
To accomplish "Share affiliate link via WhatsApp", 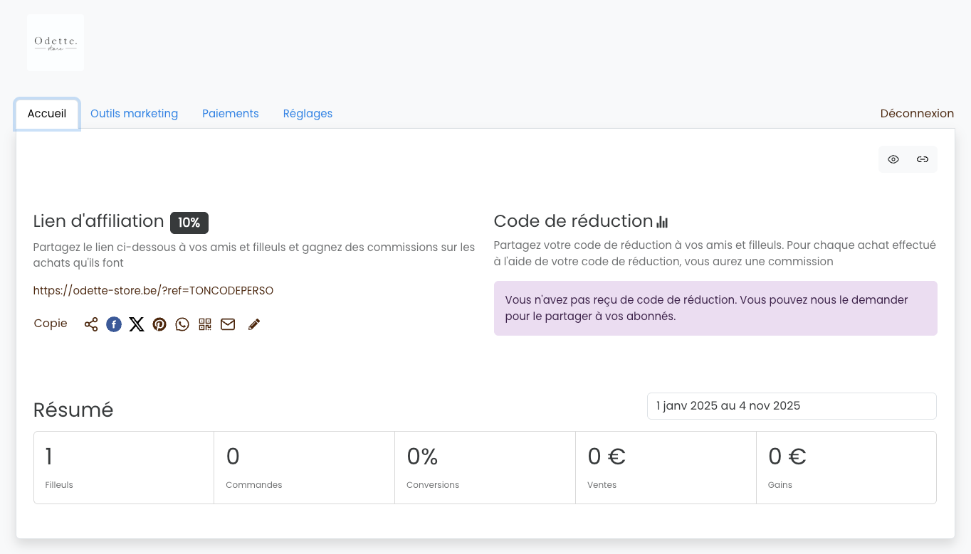I will tap(182, 324).
